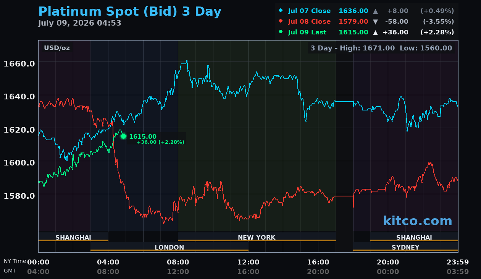
Task: Click the down arrow beside -58.00
Action: 376,22
